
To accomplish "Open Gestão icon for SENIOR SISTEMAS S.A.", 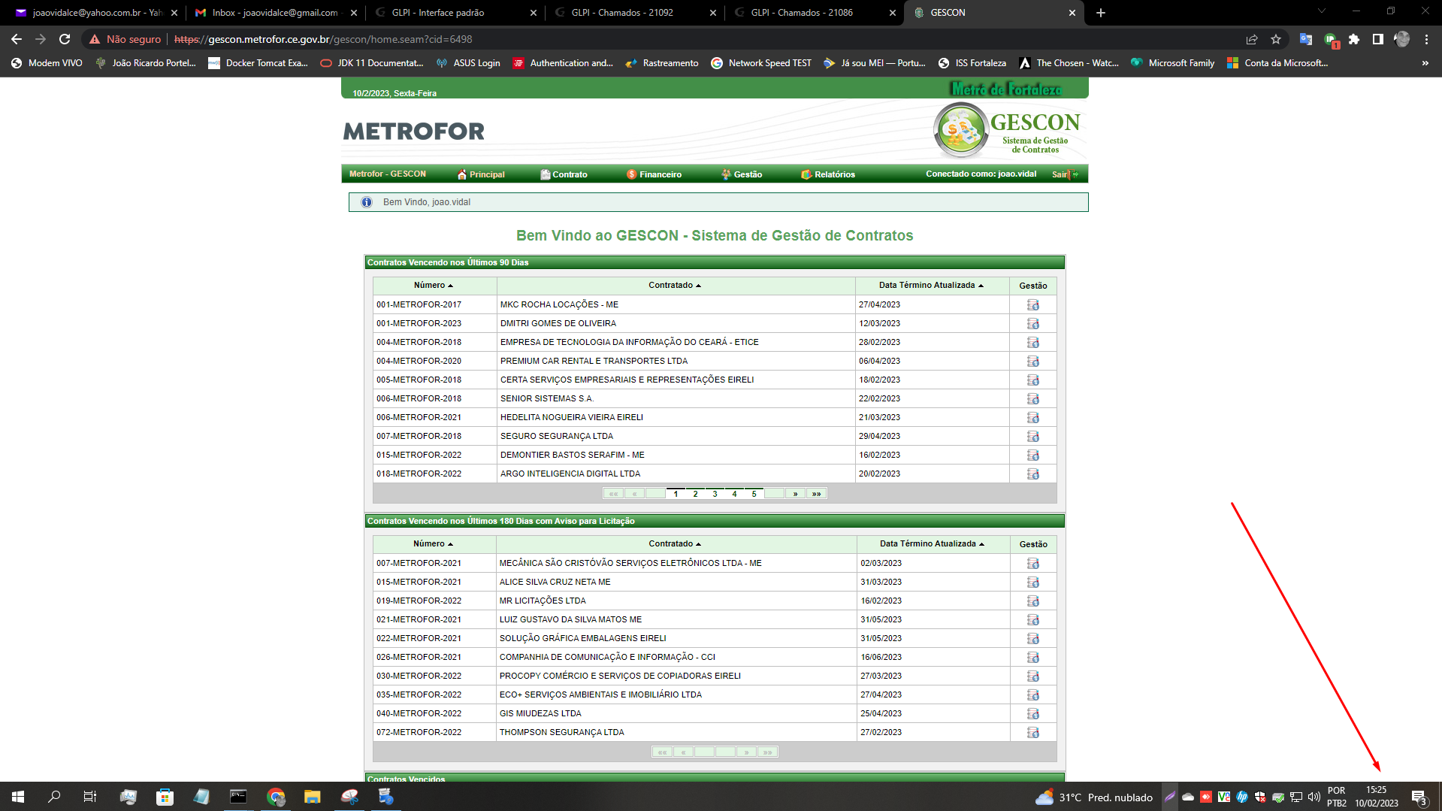I will pos(1033,398).
